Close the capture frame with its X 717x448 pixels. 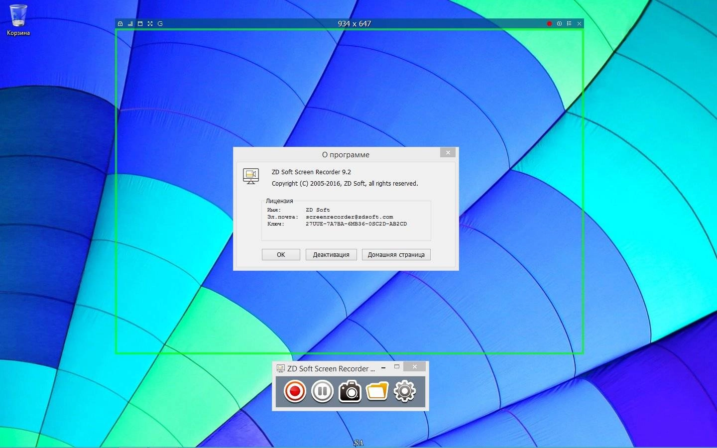click(579, 23)
